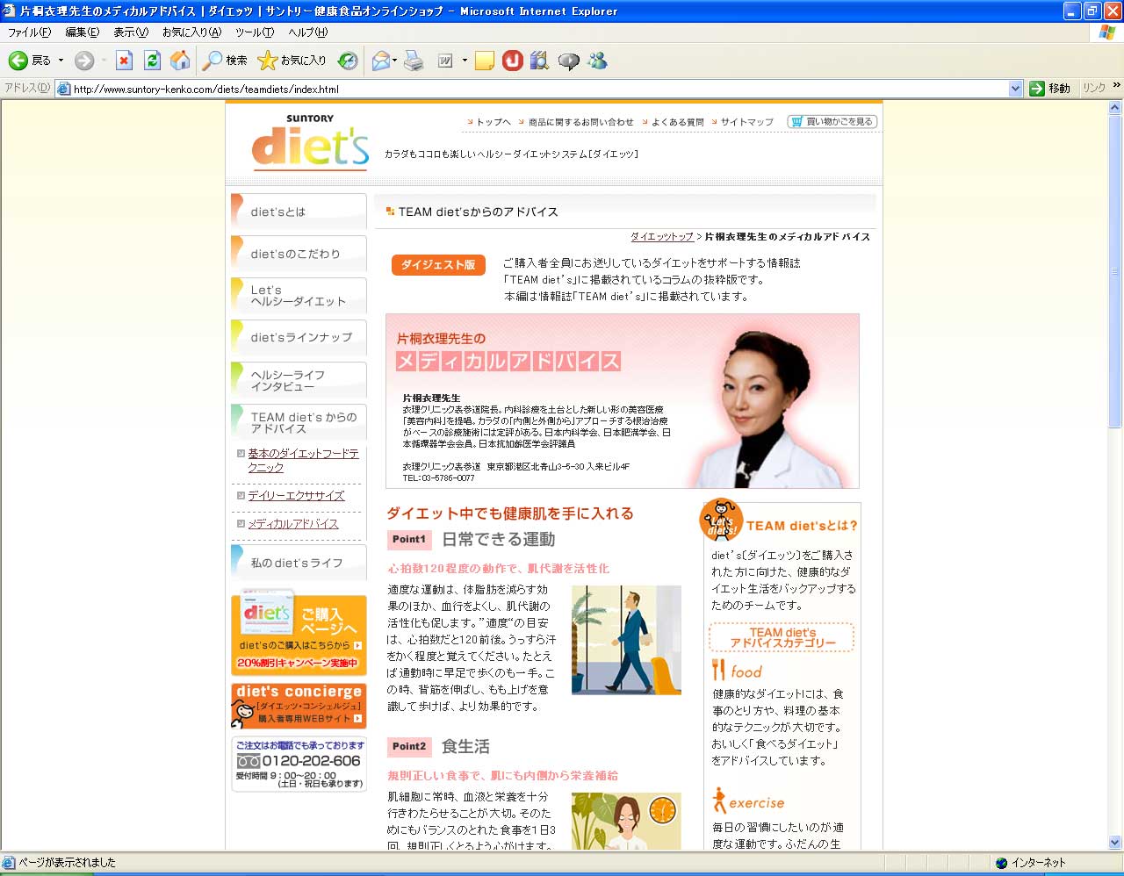Open the Back button history dropdown arrow
This screenshot has height=876, width=1124.
click(61, 61)
